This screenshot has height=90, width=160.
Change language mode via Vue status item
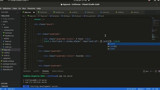157,89
